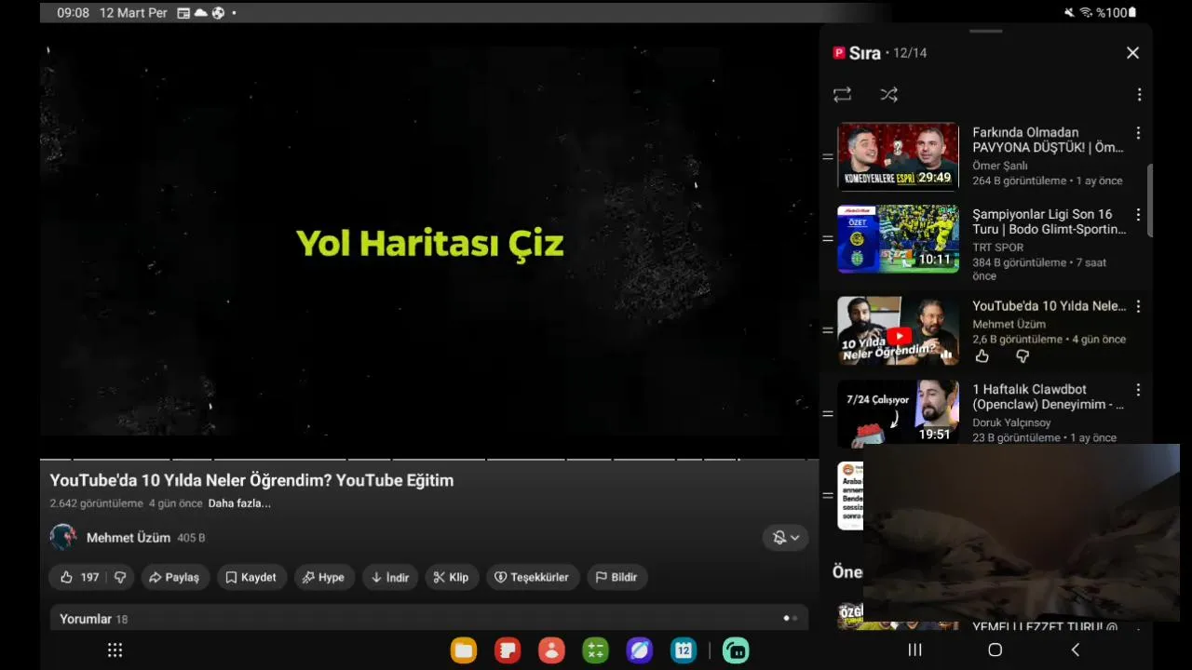Click the 09:08 clock in status bar
The width and height of the screenshot is (1192, 670).
coord(74,13)
